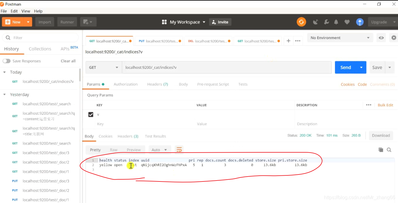Click the Upgrade button
Screen dimensions: 398x203
click(379, 22)
